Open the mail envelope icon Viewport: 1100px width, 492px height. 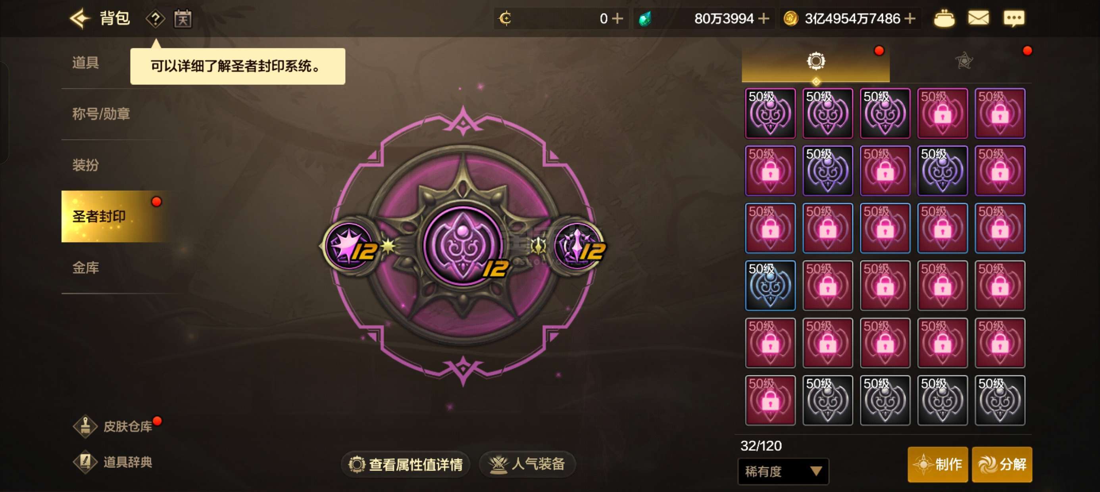[978, 18]
